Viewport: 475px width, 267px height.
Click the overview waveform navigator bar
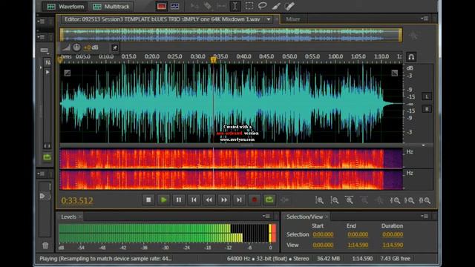click(x=231, y=35)
